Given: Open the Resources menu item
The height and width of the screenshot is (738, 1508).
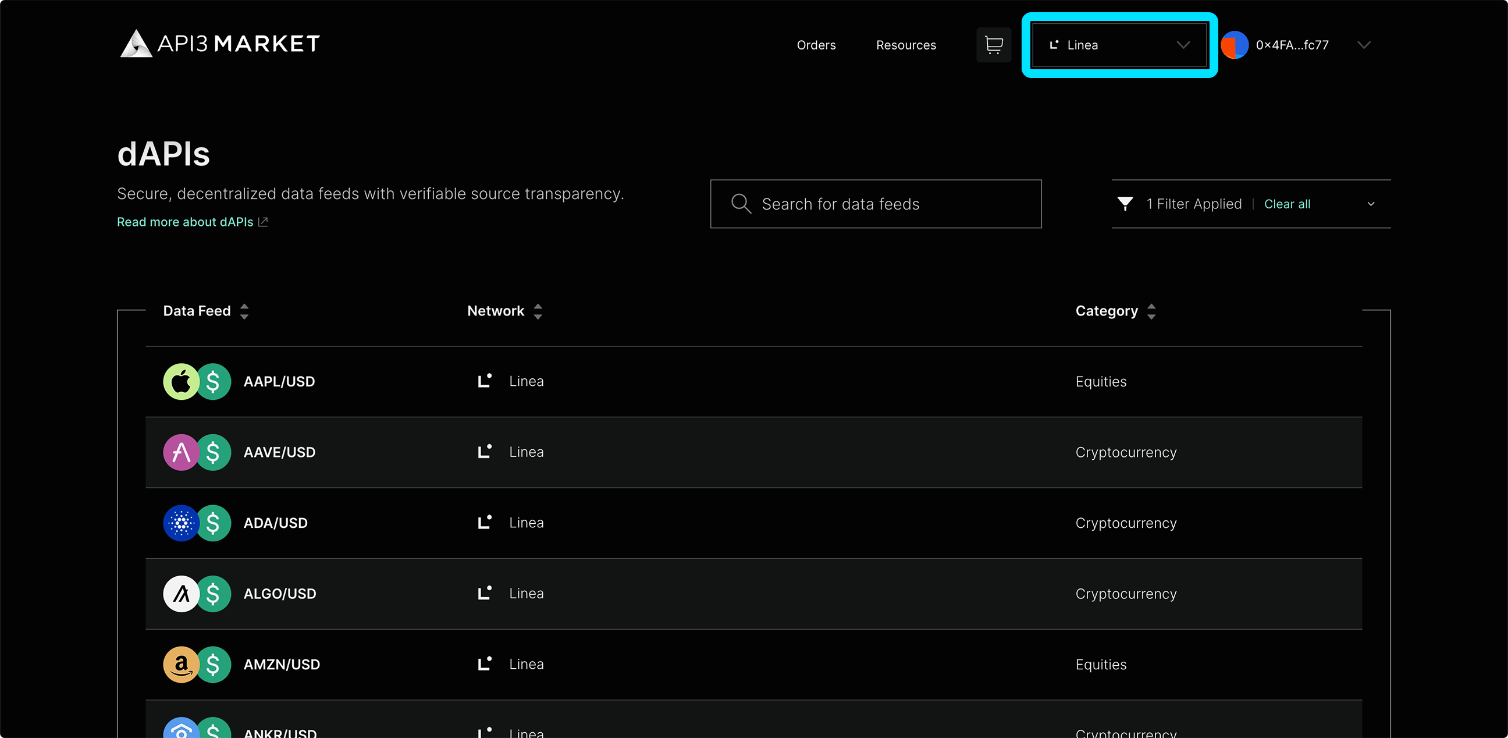Looking at the screenshot, I should 905,44.
